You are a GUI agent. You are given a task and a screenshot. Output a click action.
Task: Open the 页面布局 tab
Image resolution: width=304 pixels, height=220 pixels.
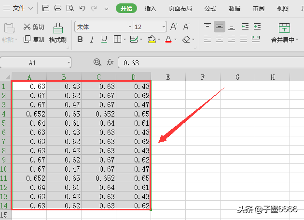(180, 8)
